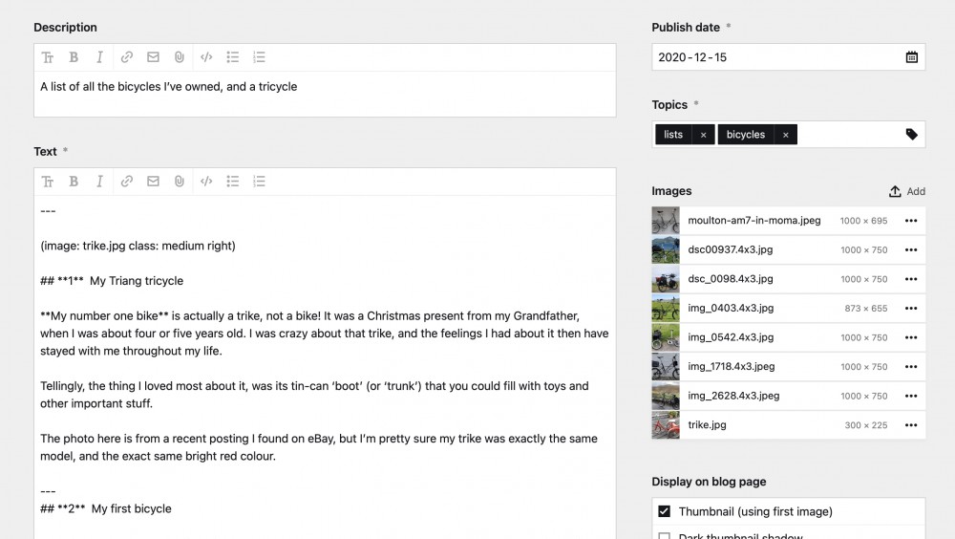This screenshot has width=955, height=539.
Task: Remove the bicycles topic tag
Action: [x=785, y=135]
